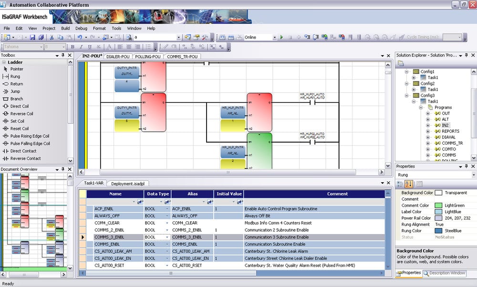Click the Cut scissors icon
This screenshot has width=477, height=287.
[x=51, y=37]
